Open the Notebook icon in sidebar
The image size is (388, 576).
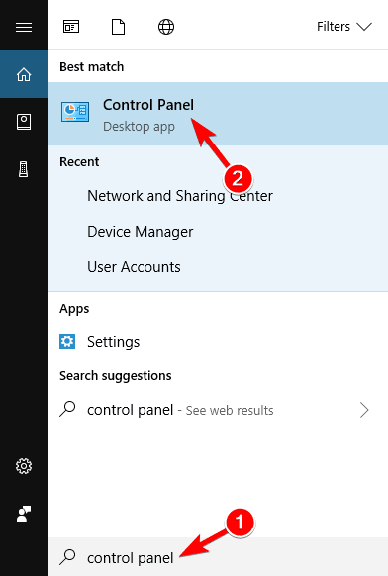click(24, 122)
